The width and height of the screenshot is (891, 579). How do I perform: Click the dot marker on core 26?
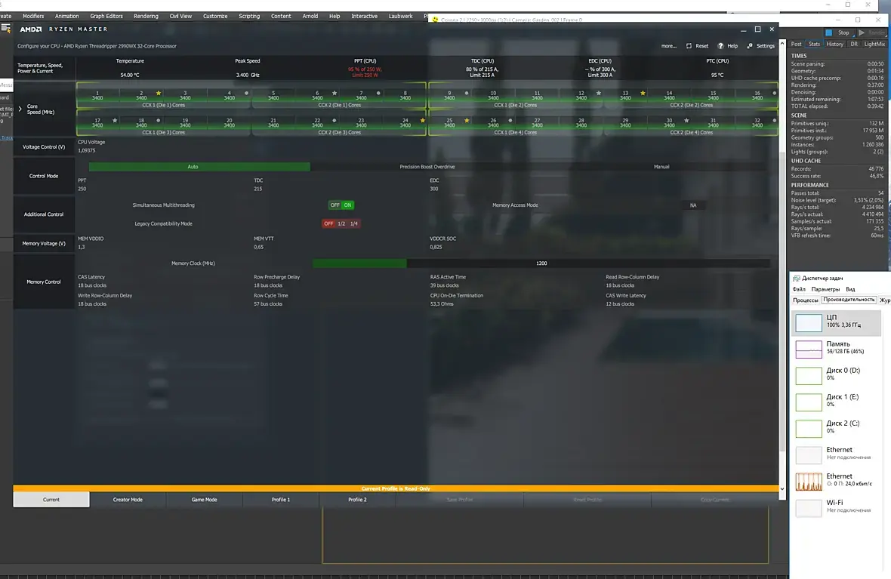(510, 121)
